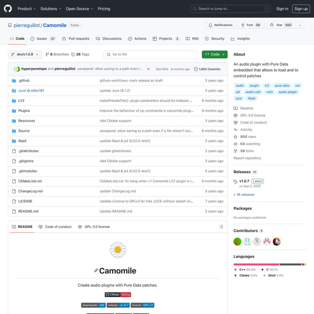Viewport: 314px width, 314px height.
Task: Click the README.md file icon
Action: pyautogui.click(x=14, y=211)
